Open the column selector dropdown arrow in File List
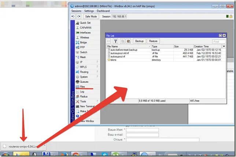236x157 pixels. point(224,46)
